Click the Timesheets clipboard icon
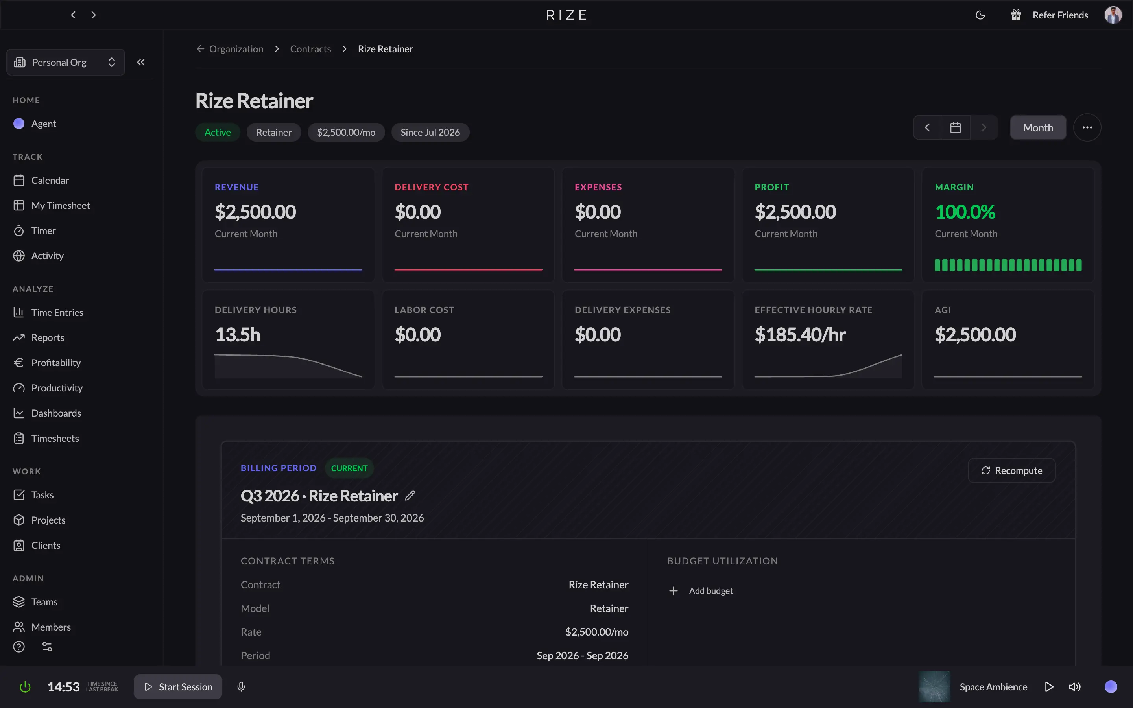This screenshot has height=708, width=1133. 19,438
